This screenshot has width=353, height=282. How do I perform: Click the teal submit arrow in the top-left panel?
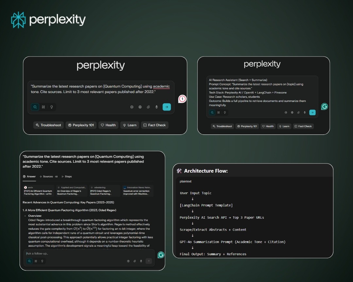point(167,107)
